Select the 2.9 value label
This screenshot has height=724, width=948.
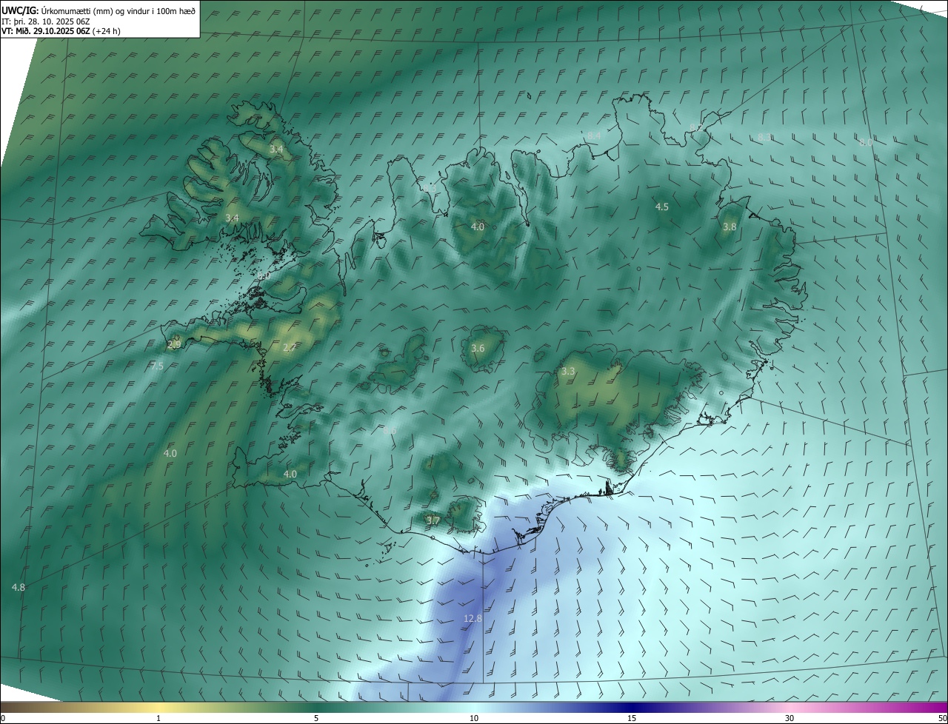[x=174, y=344]
